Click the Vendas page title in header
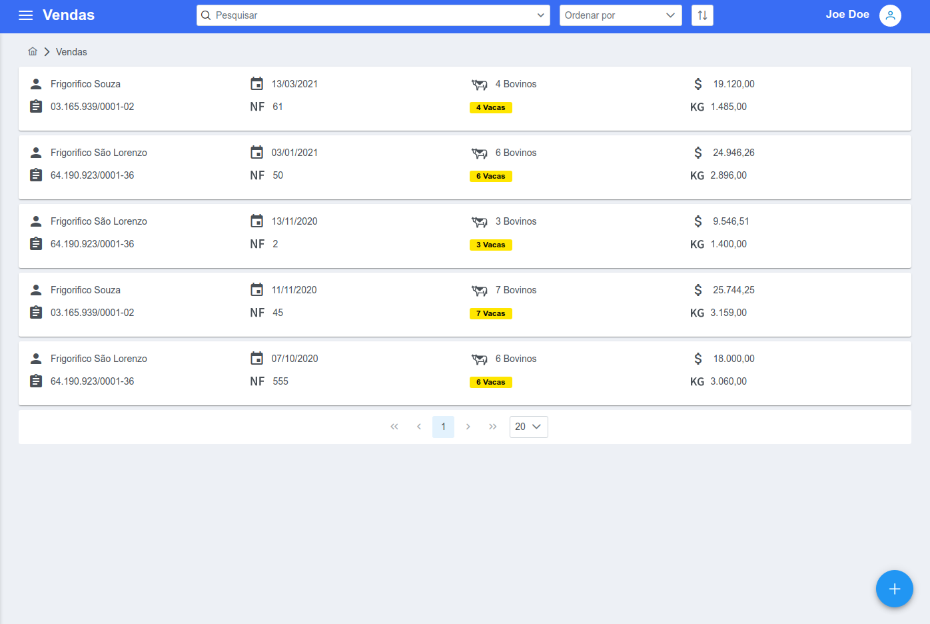This screenshot has width=930, height=624. coord(69,15)
